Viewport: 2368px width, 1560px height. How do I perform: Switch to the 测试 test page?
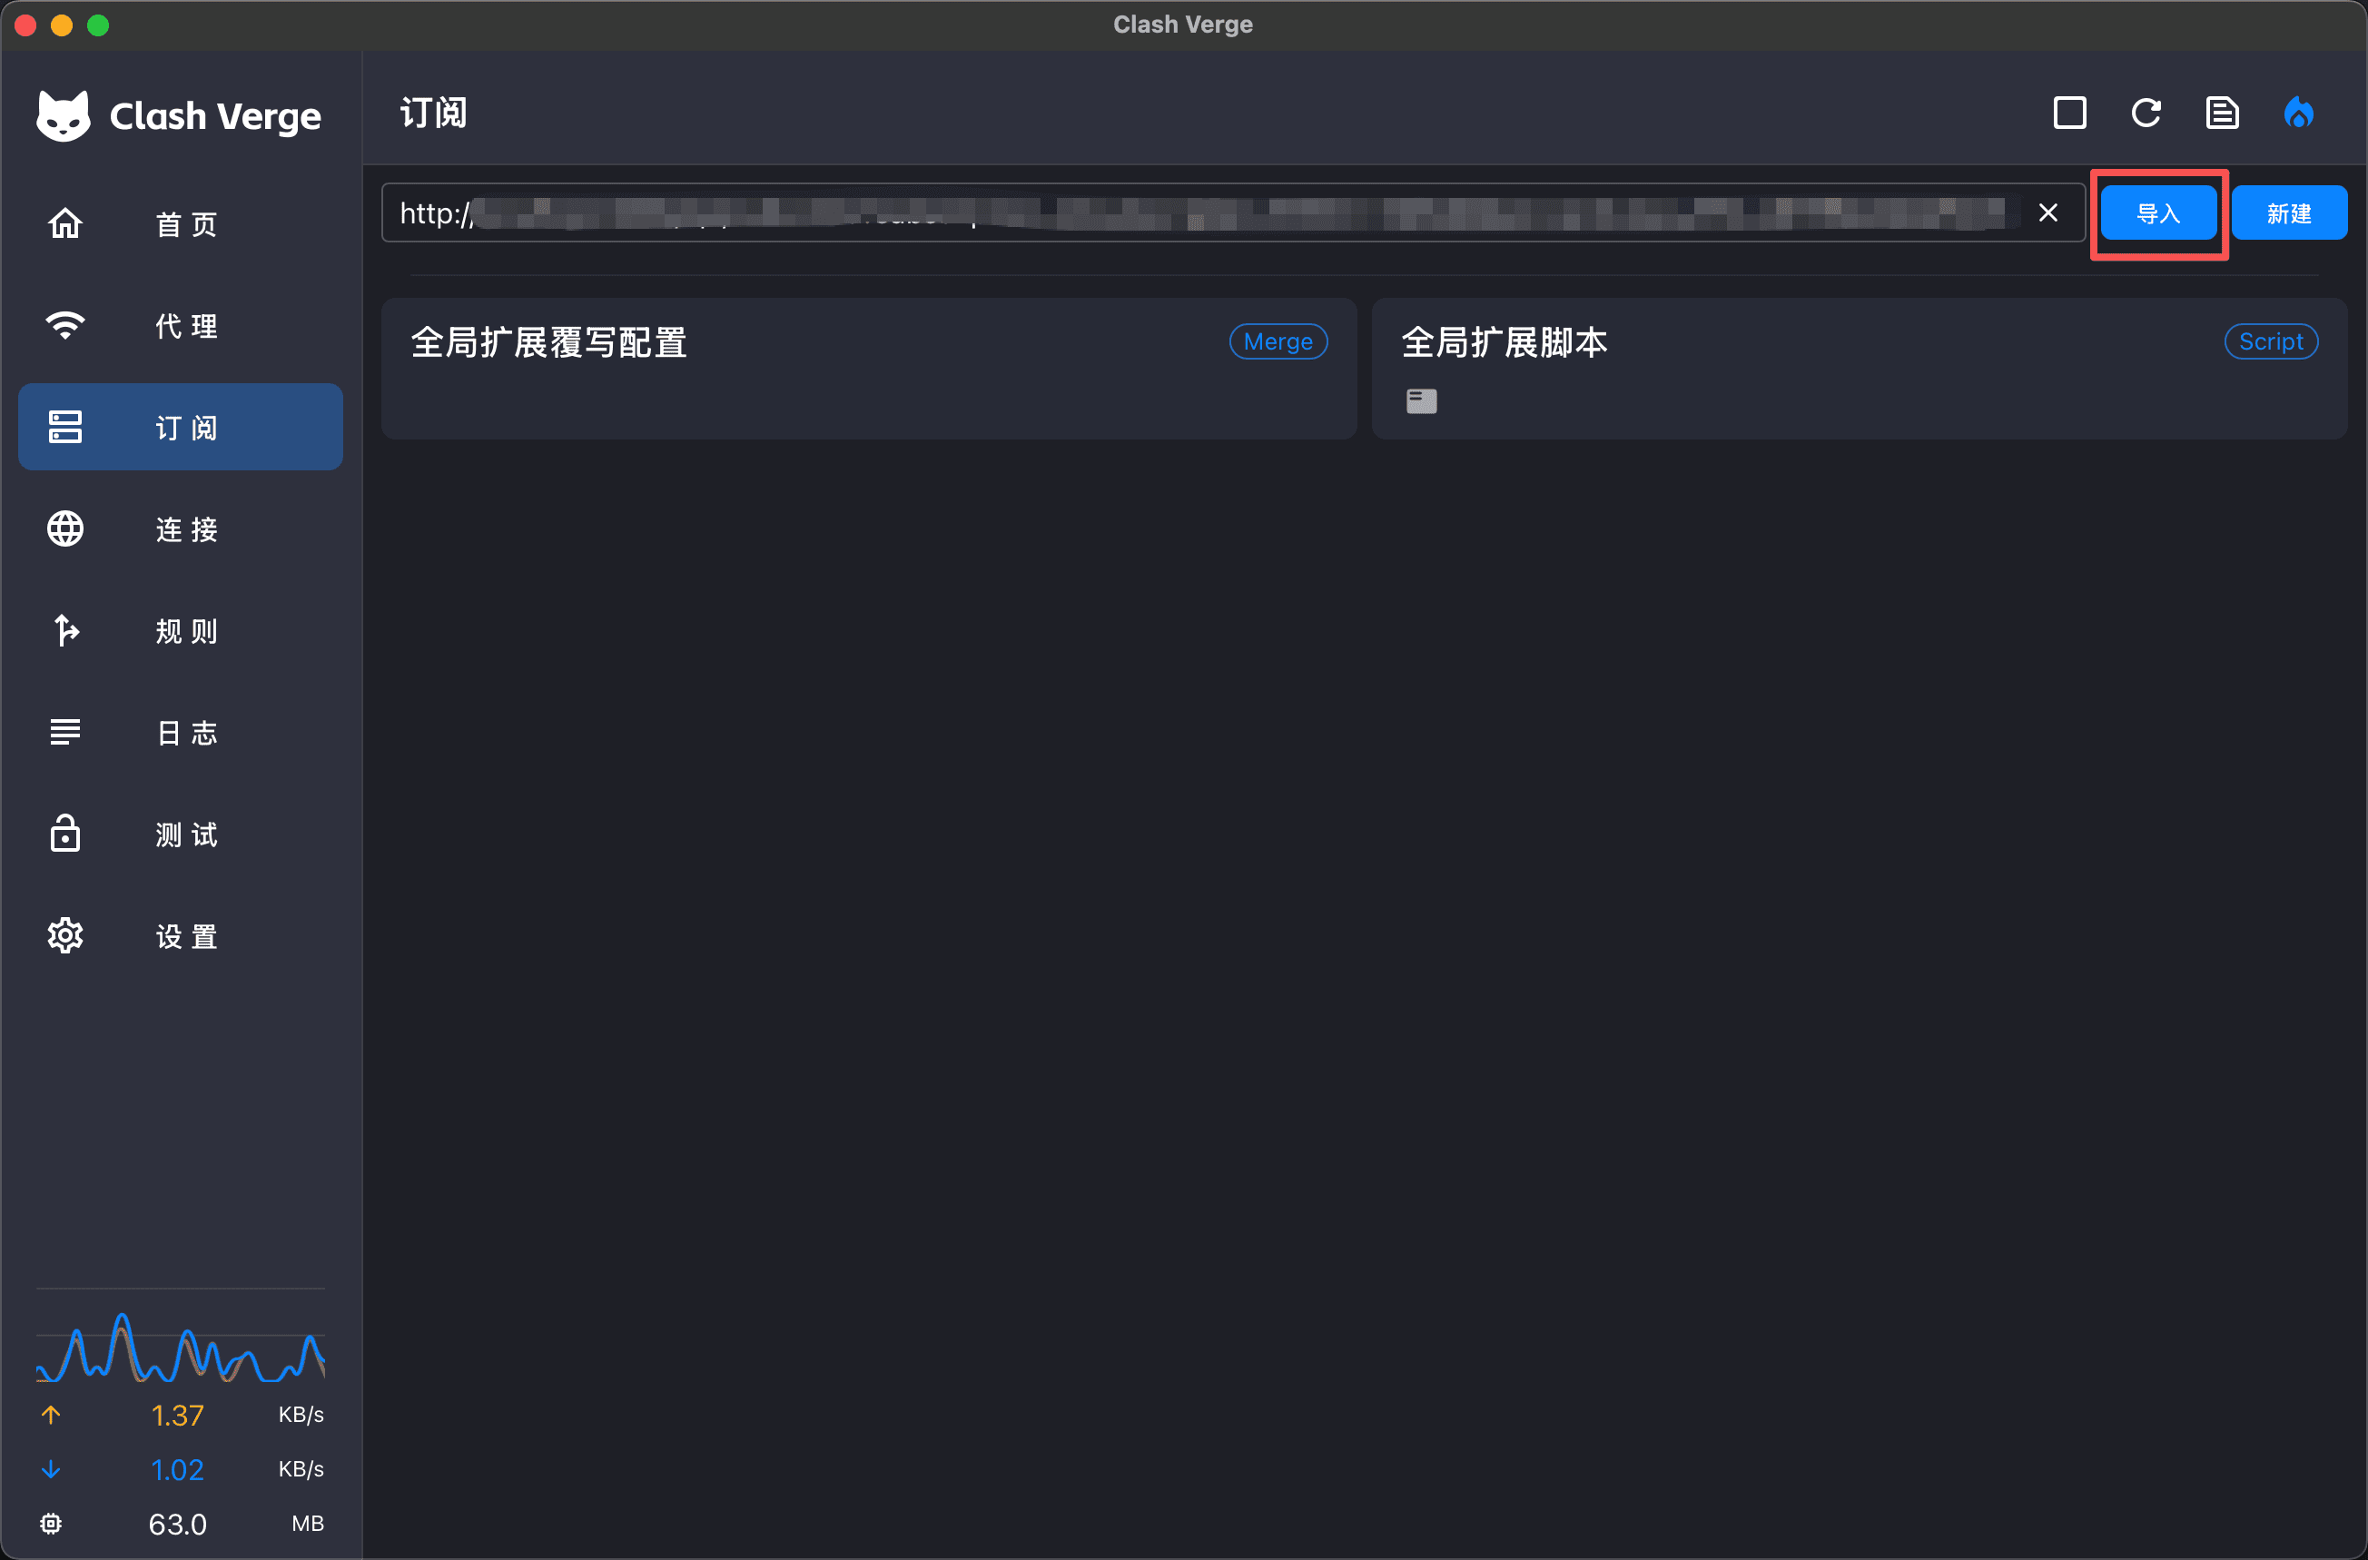180,834
